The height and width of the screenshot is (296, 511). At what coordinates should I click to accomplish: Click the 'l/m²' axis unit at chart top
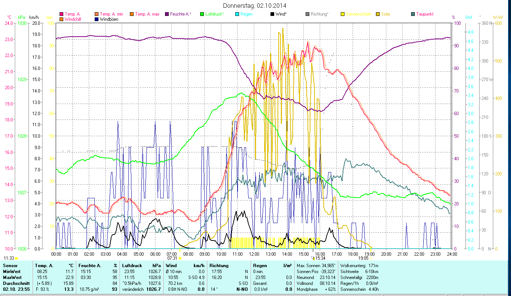coord(469,17)
